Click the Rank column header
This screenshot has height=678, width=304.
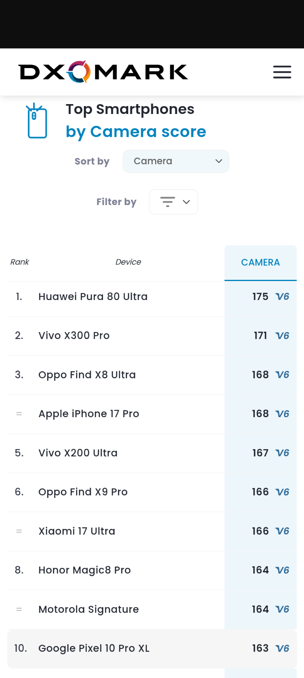coord(20,262)
